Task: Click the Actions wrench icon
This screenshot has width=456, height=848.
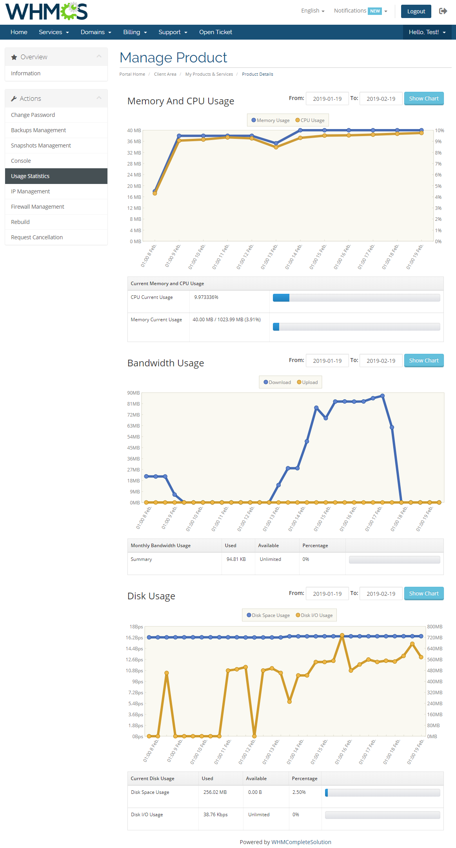Action: click(x=14, y=99)
